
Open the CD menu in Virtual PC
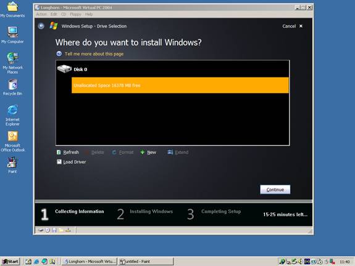tap(64, 14)
